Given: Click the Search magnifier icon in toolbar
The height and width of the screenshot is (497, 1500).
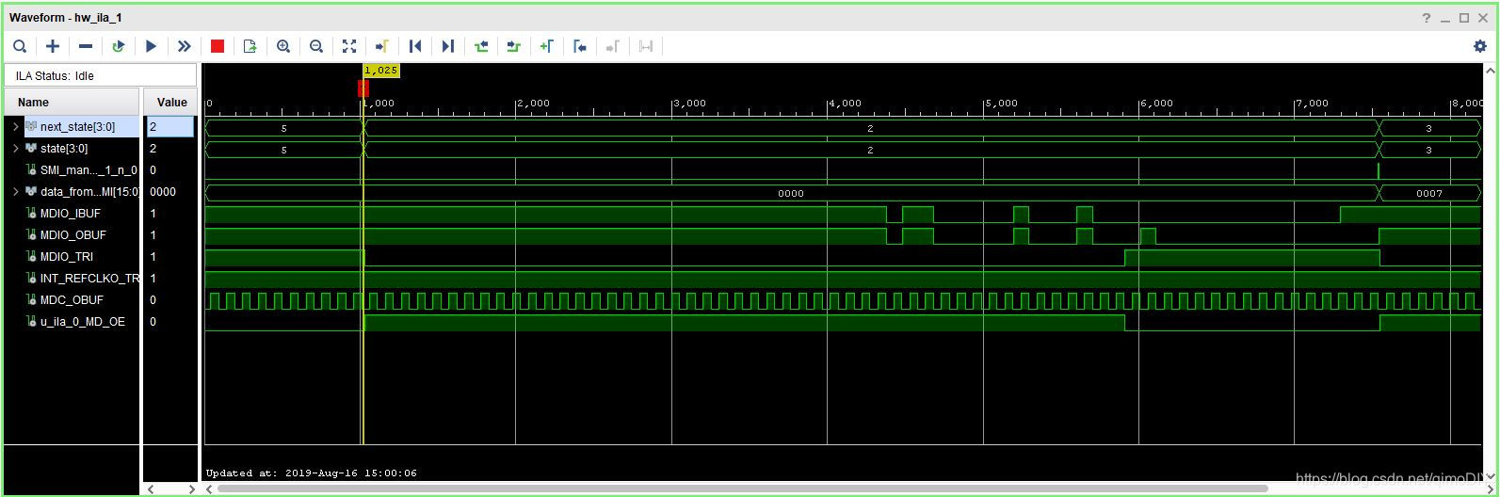Looking at the screenshot, I should tap(20, 46).
